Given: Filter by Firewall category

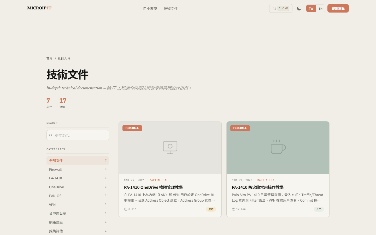Looking at the screenshot, I should pos(78,169).
